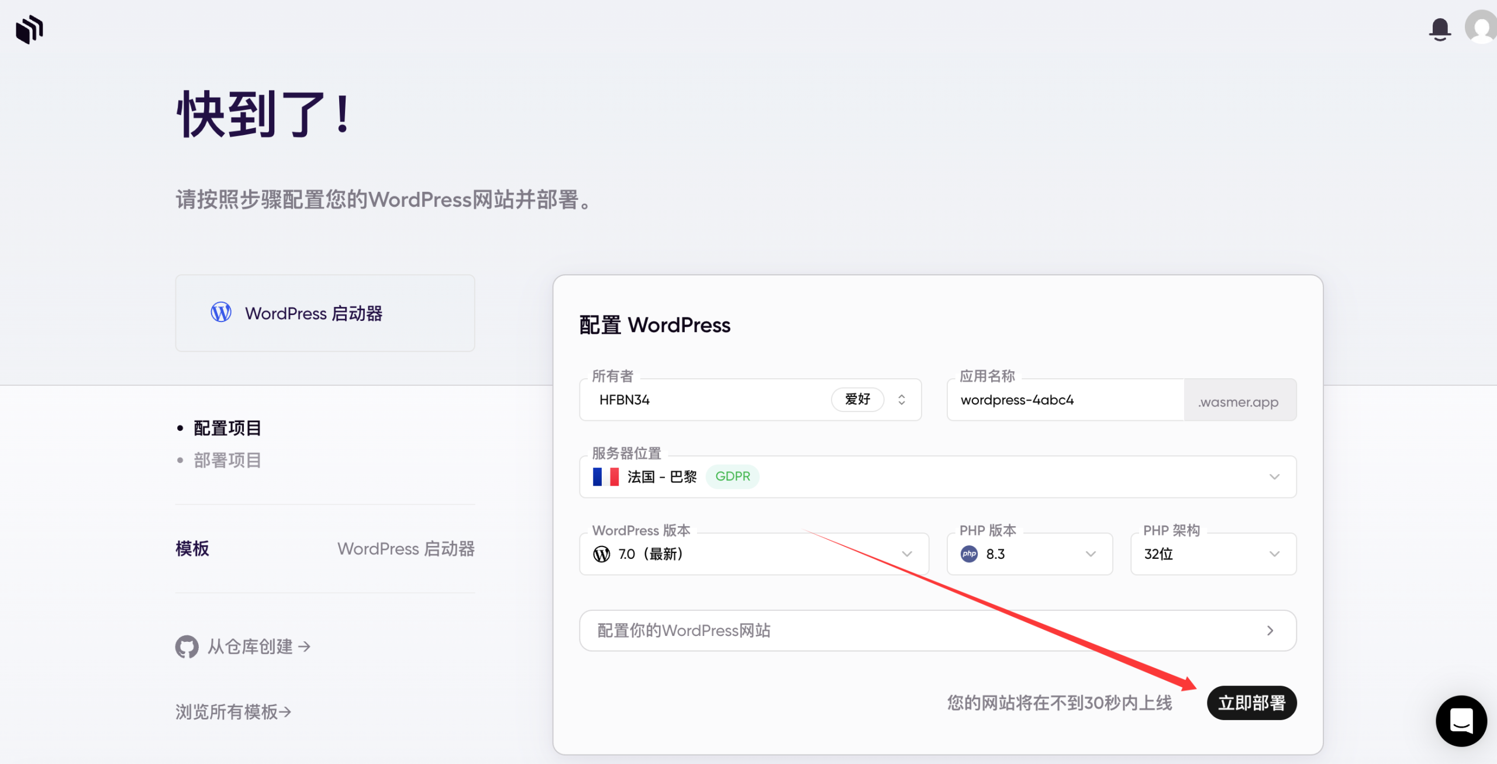Click the PHP logo icon
The width and height of the screenshot is (1497, 764).
(969, 554)
